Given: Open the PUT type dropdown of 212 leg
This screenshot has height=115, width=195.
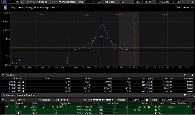Looking at the screenshot, I should tap(120, 107).
